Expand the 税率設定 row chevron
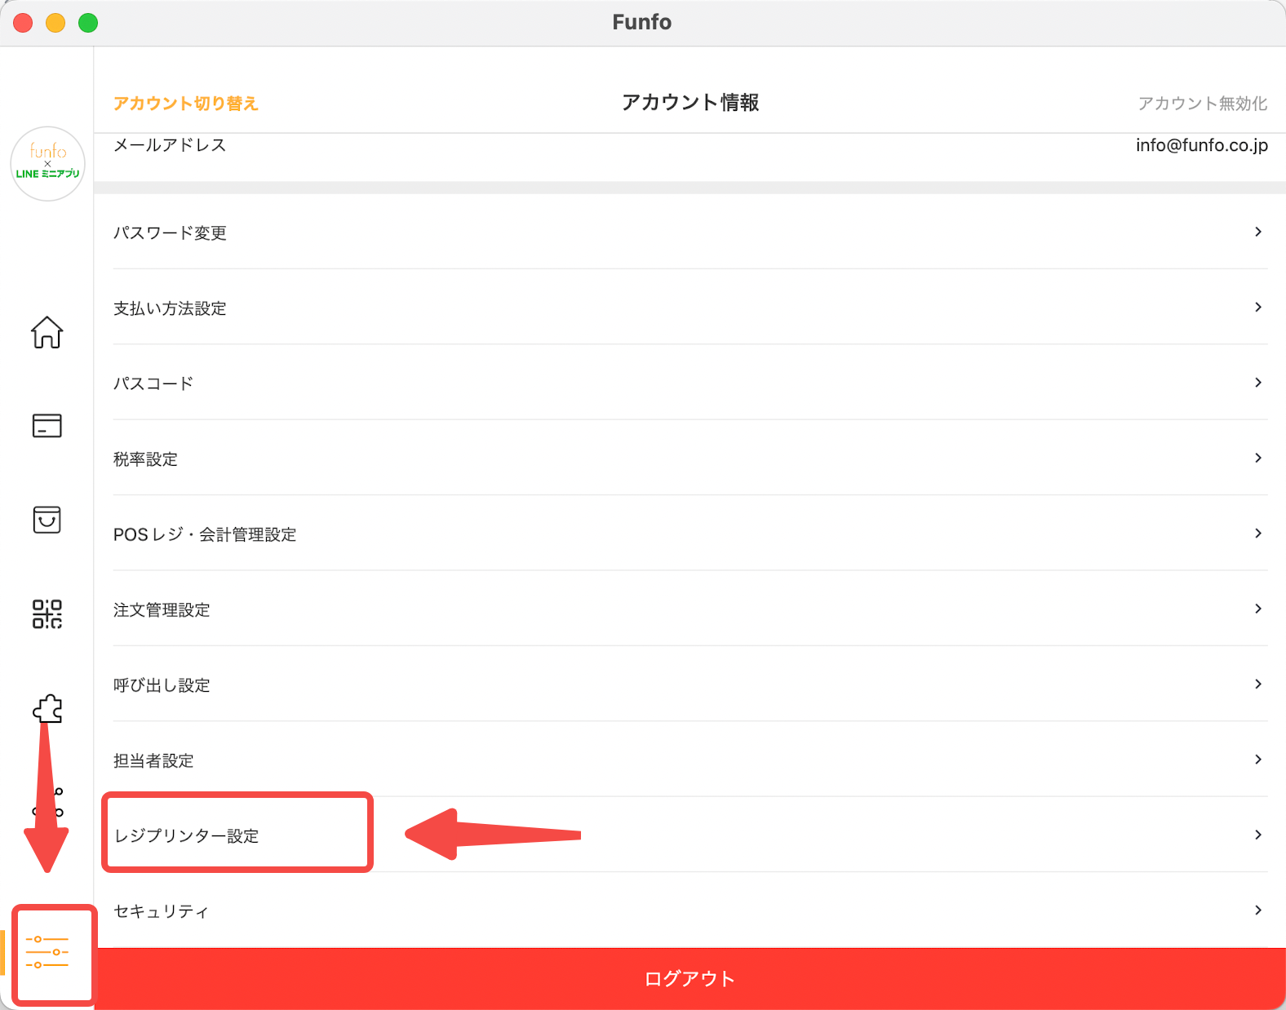Image resolution: width=1286 pixels, height=1010 pixels. pos(1257,458)
